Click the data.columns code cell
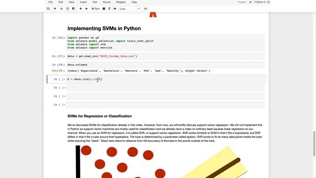 [165, 65]
